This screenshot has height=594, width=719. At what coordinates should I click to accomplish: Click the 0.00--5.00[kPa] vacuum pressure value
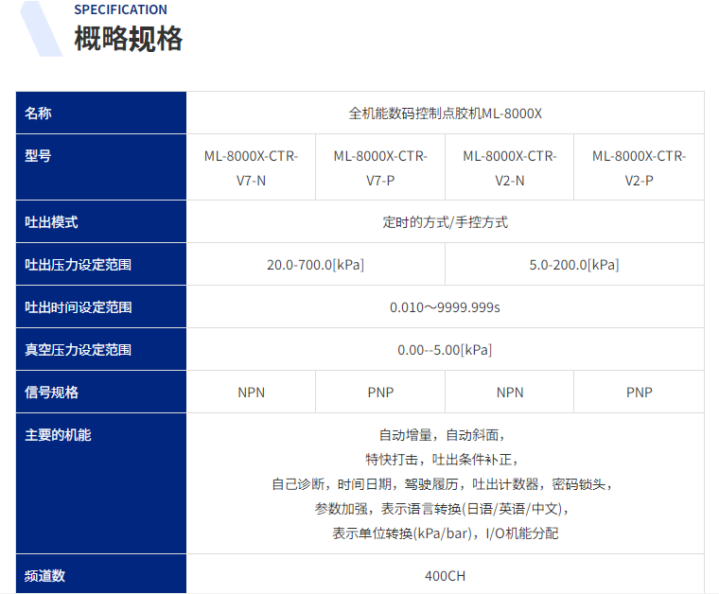pos(445,350)
